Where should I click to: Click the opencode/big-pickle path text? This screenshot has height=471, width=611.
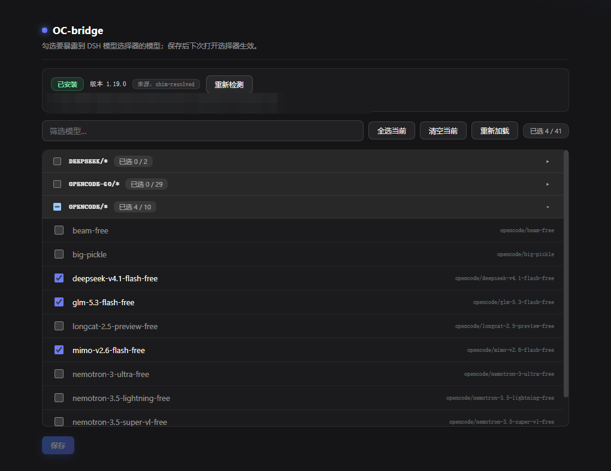(x=525, y=254)
